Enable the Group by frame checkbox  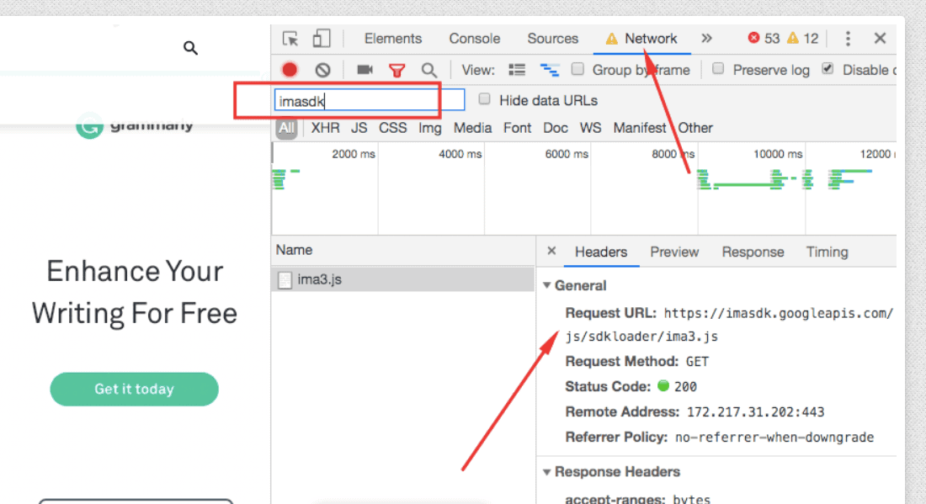(577, 69)
